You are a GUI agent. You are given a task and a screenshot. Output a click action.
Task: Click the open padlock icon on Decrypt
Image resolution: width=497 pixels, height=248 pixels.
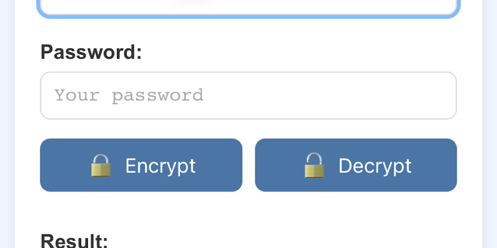(x=314, y=165)
